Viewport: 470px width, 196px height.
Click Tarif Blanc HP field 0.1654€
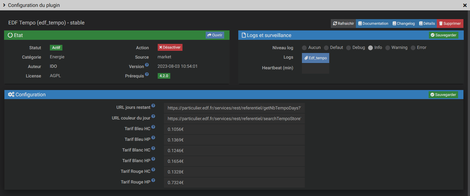234,161
